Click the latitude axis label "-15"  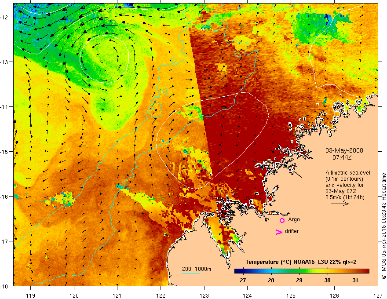click(x=4, y=151)
